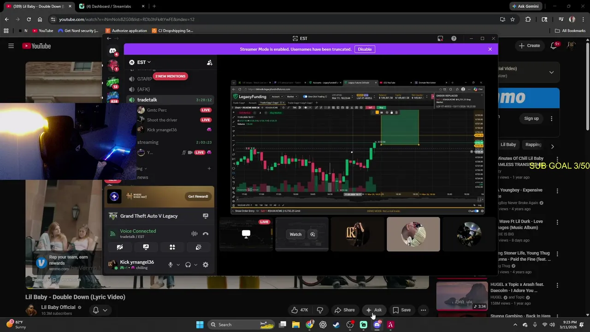The width and height of the screenshot is (590, 332).
Task: Open options for Hugel I Adore You video
Action: (557, 285)
